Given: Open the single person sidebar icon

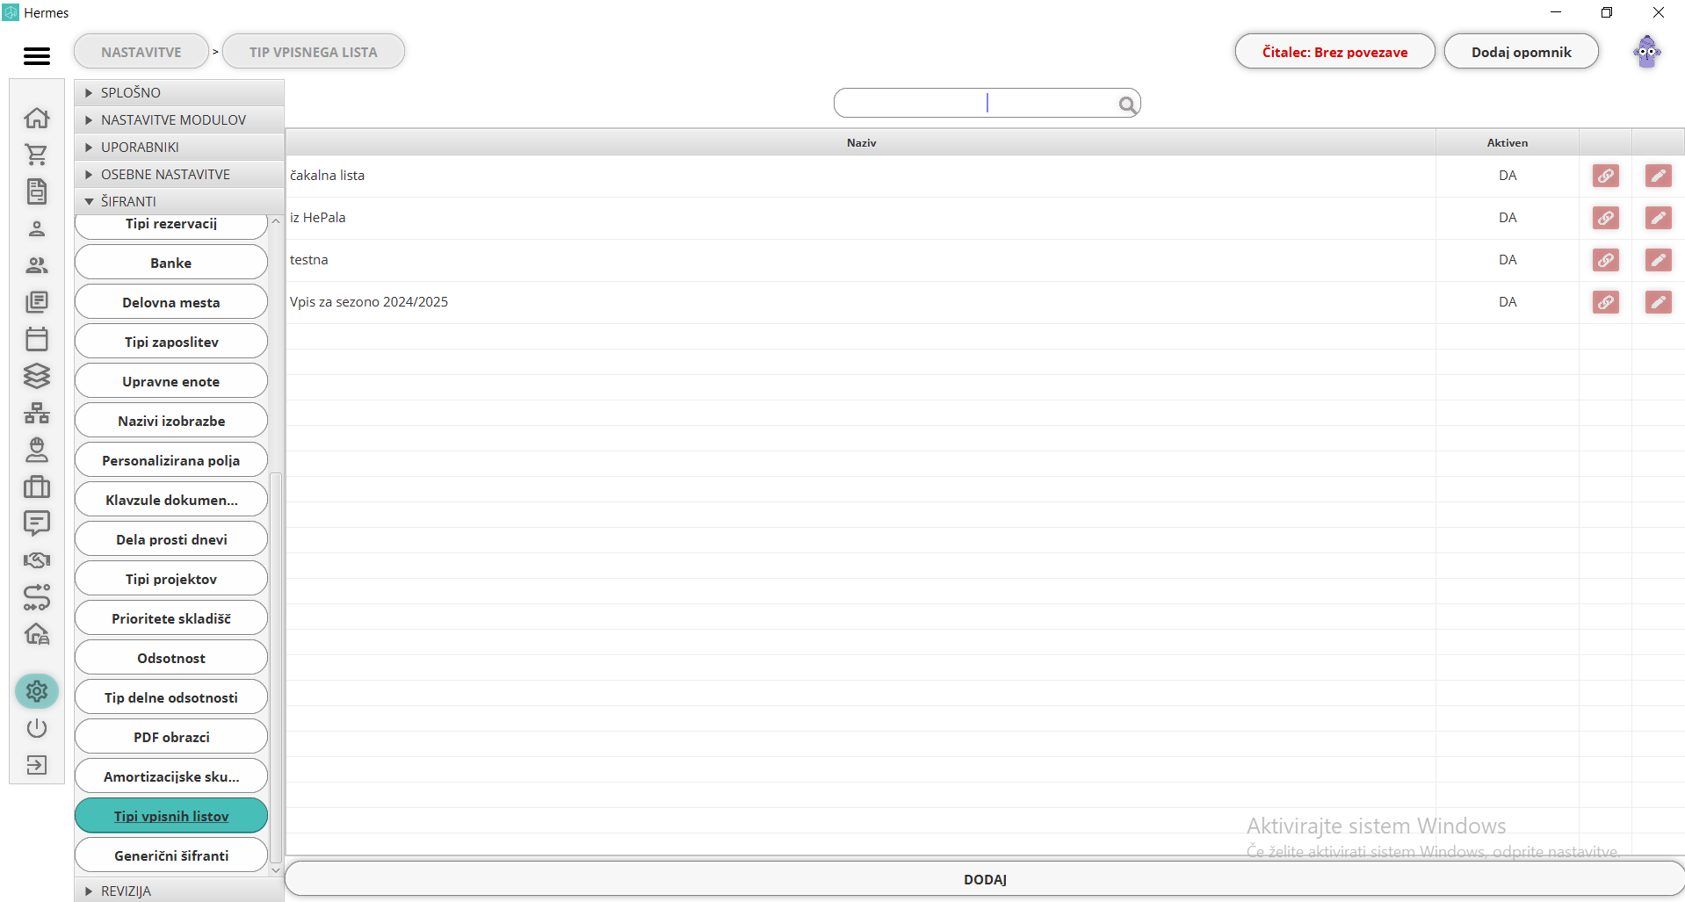Looking at the screenshot, I should click(x=37, y=228).
